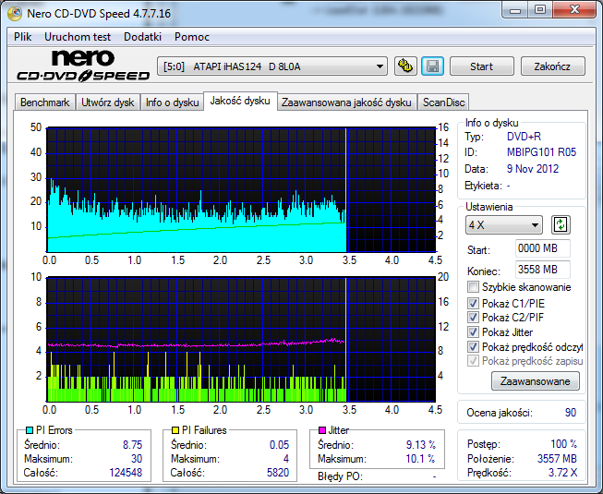Maximize the Nero window

[540, 9]
